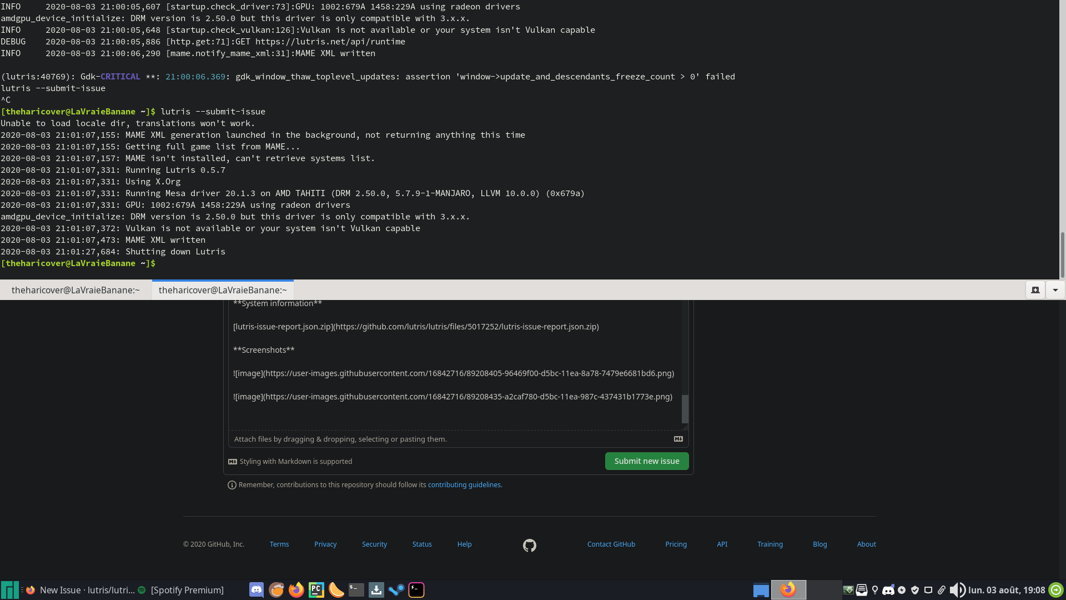Screen dimensions: 1066x600
Task: Open the Help footer link
Action: tap(465, 544)
